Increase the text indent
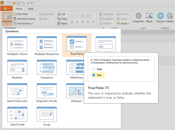The width and height of the screenshot is (175, 130). (x=88, y=16)
